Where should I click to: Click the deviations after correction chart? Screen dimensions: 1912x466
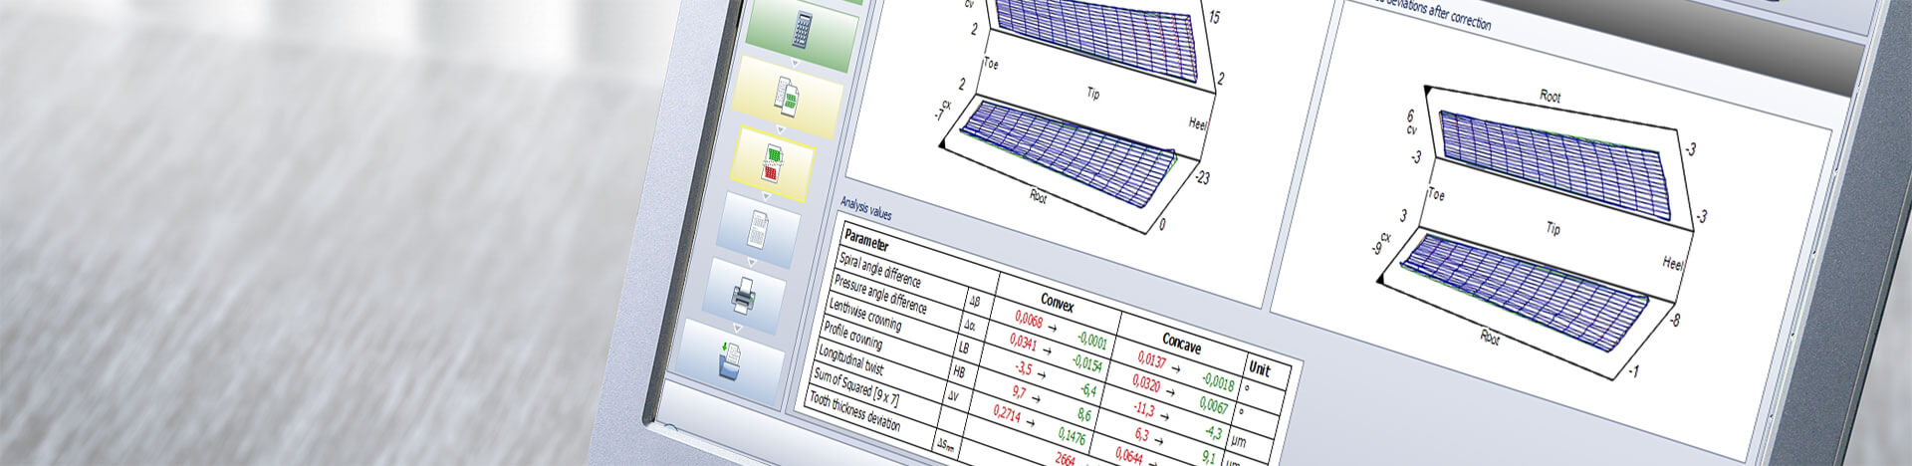(1549, 229)
